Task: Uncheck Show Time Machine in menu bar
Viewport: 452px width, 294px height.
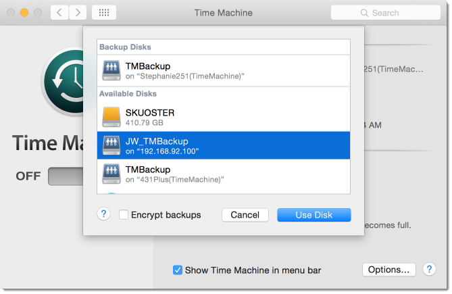Action: pos(177,270)
